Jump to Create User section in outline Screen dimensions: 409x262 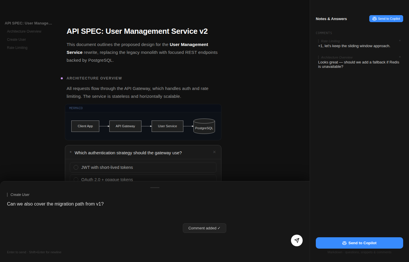[x=16, y=40]
